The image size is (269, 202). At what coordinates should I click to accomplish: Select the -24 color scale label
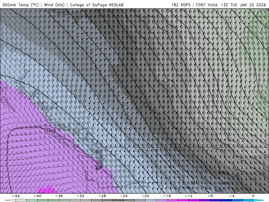click(x=124, y=196)
